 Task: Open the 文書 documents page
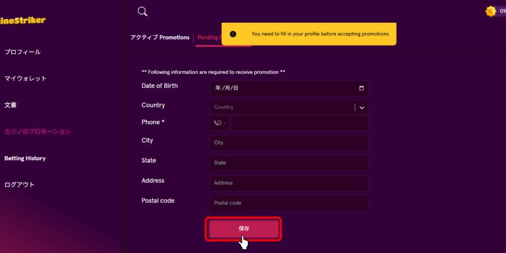pos(10,105)
